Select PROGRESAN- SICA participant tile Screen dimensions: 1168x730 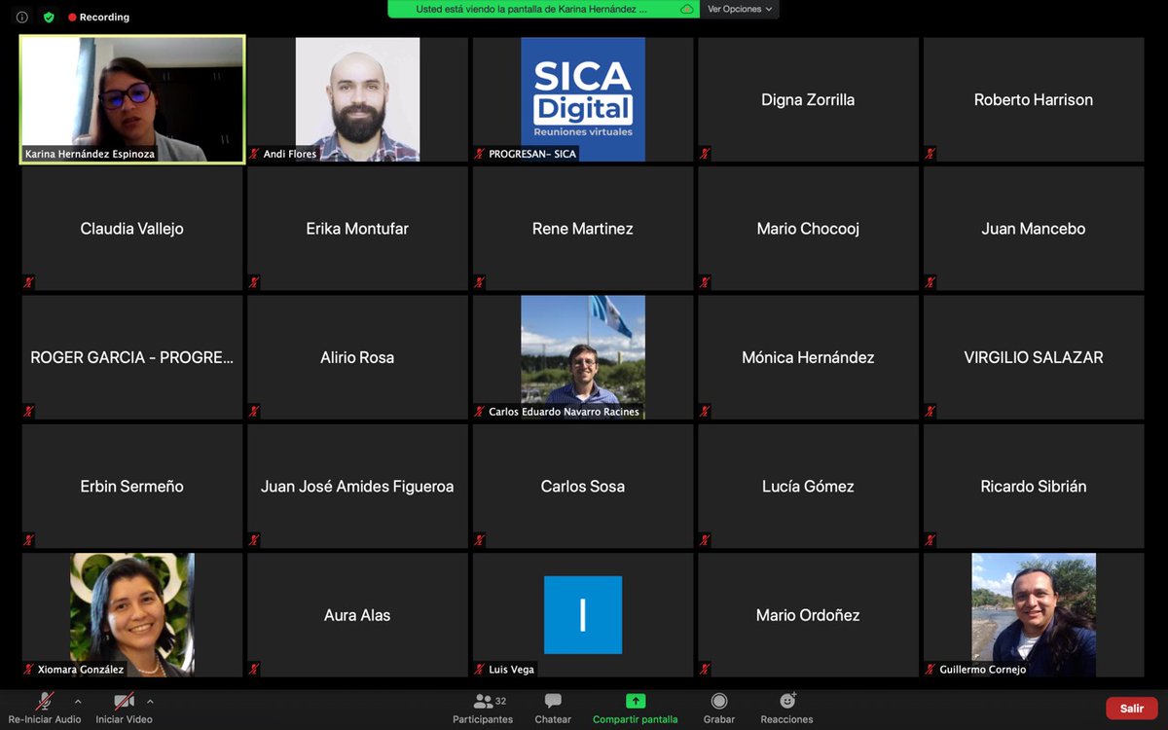(x=583, y=99)
